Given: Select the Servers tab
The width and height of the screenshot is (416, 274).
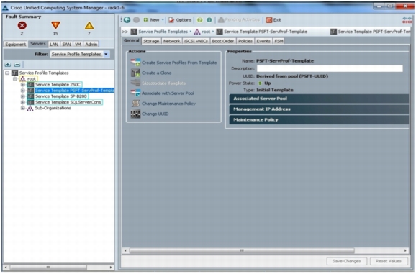Looking at the screenshot, I should click(38, 44).
